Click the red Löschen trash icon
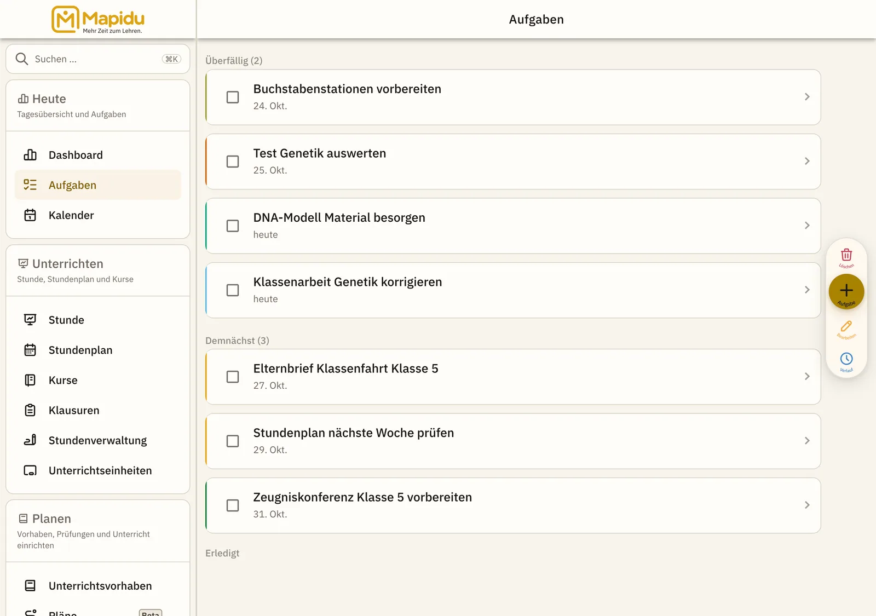 pyautogui.click(x=846, y=255)
